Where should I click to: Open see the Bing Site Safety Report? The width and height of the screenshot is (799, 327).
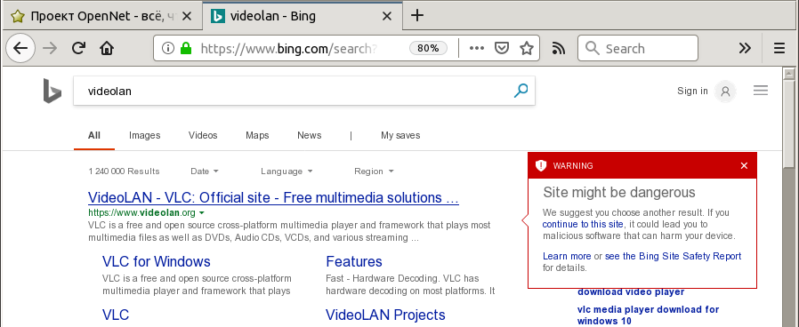point(673,256)
